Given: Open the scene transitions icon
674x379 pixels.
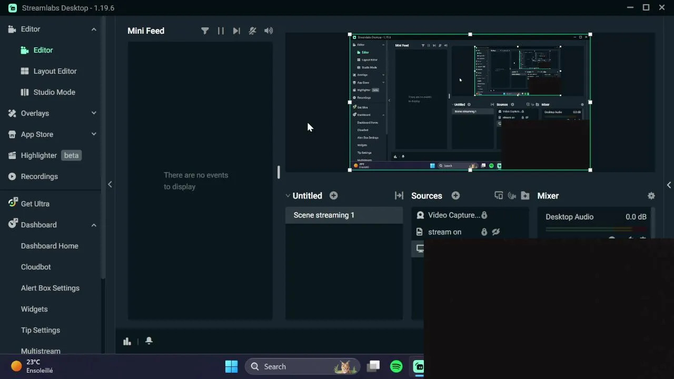Looking at the screenshot, I should pyautogui.click(x=399, y=196).
